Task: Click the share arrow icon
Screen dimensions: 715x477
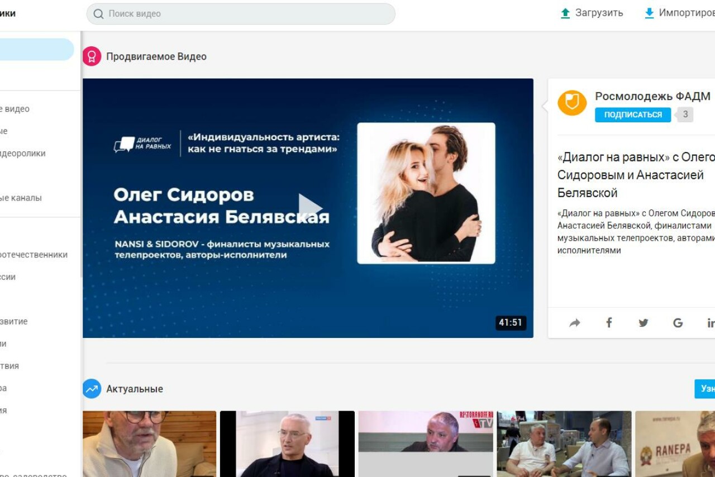Action: [x=575, y=323]
